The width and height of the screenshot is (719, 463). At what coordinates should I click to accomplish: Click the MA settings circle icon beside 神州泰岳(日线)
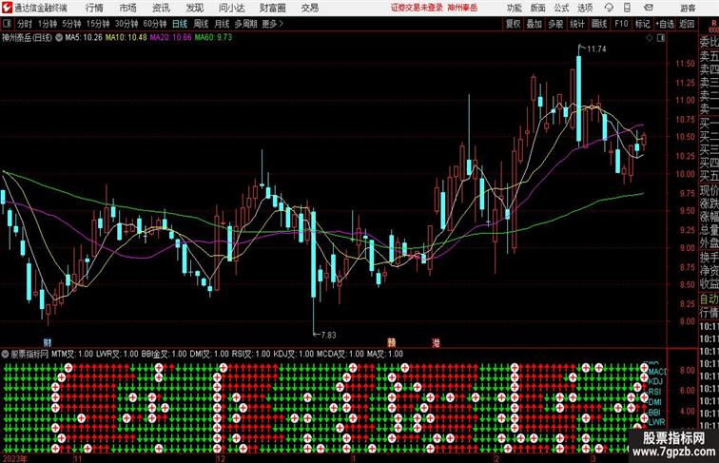click(x=59, y=38)
